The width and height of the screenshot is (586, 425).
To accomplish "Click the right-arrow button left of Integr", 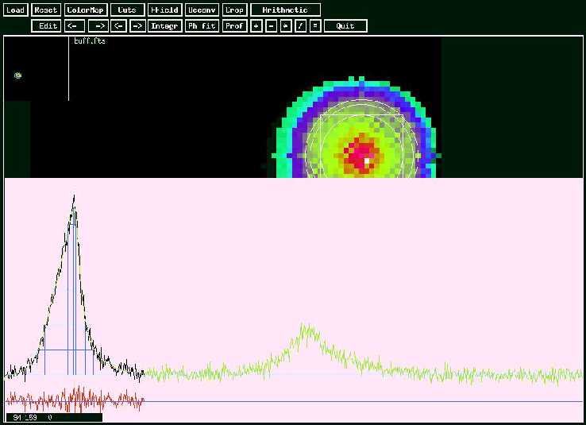I will 138,26.
